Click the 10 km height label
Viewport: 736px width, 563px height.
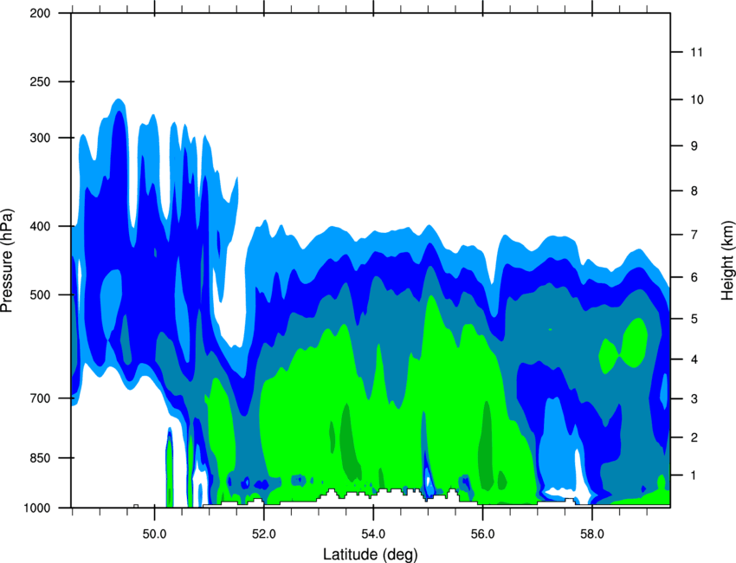(x=696, y=100)
